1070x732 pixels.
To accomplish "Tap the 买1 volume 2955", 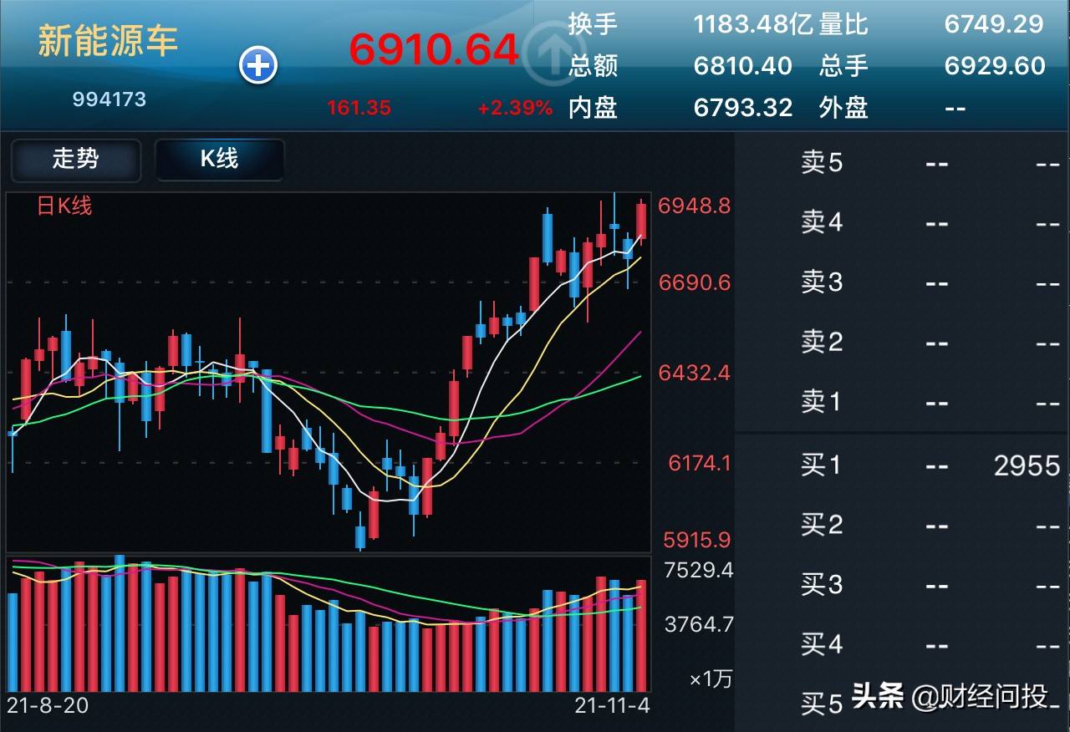I will point(1027,465).
